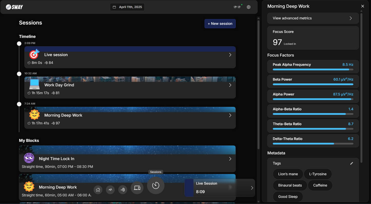
Task: Edit tags using the pencil icon
Action: click(x=351, y=163)
